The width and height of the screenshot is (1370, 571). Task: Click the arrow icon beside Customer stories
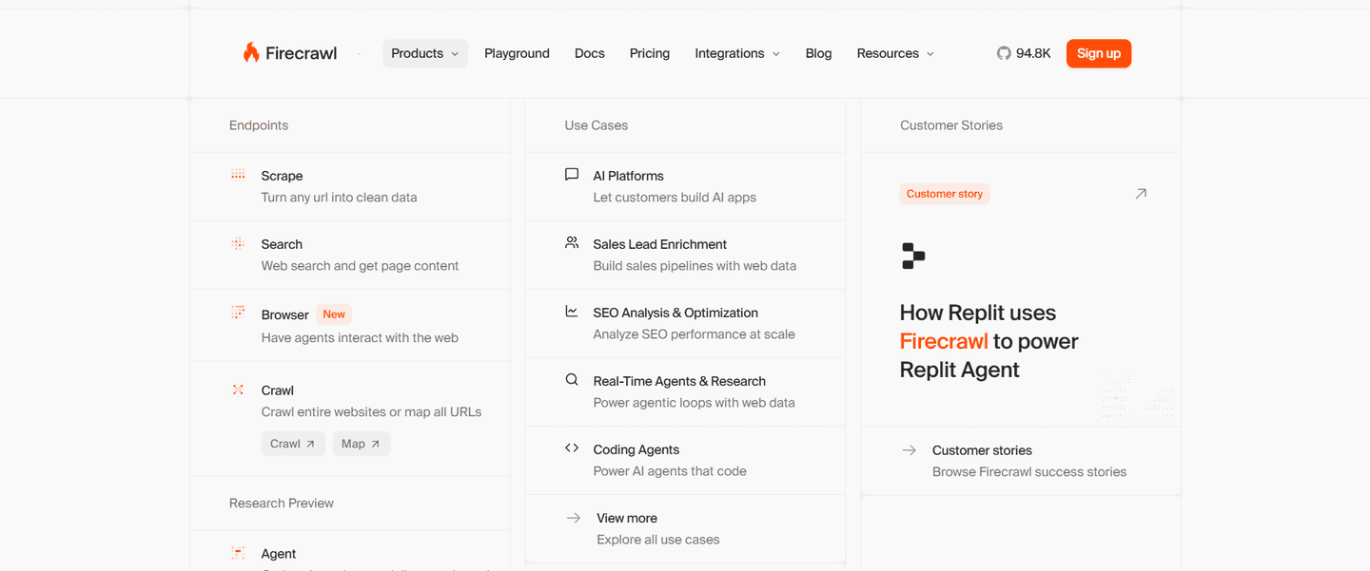910,450
